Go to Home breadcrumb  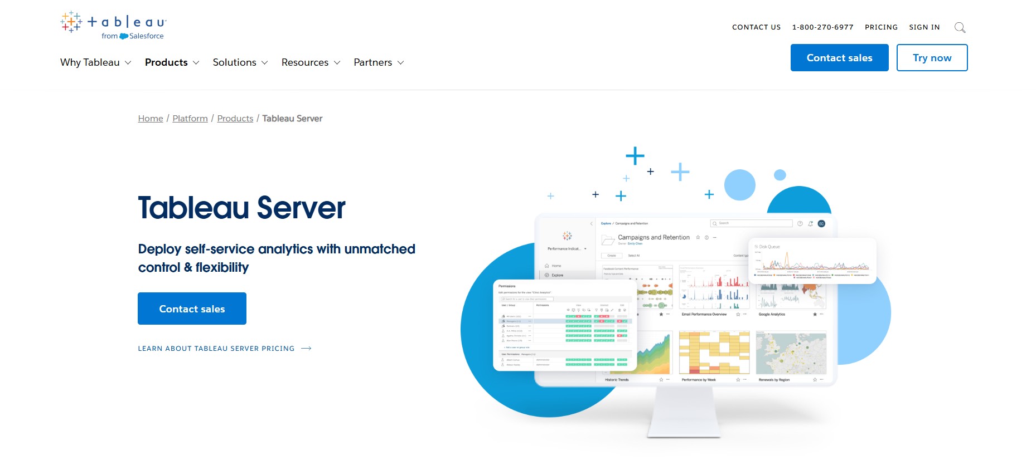coord(151,119)
